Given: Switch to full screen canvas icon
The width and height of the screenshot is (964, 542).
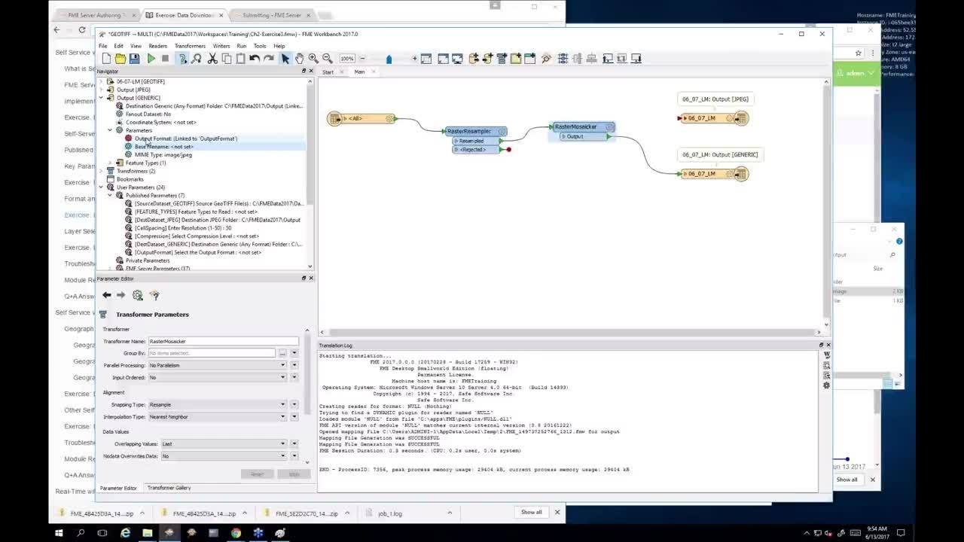Looking at the screenshot, I should coord(457,59).
